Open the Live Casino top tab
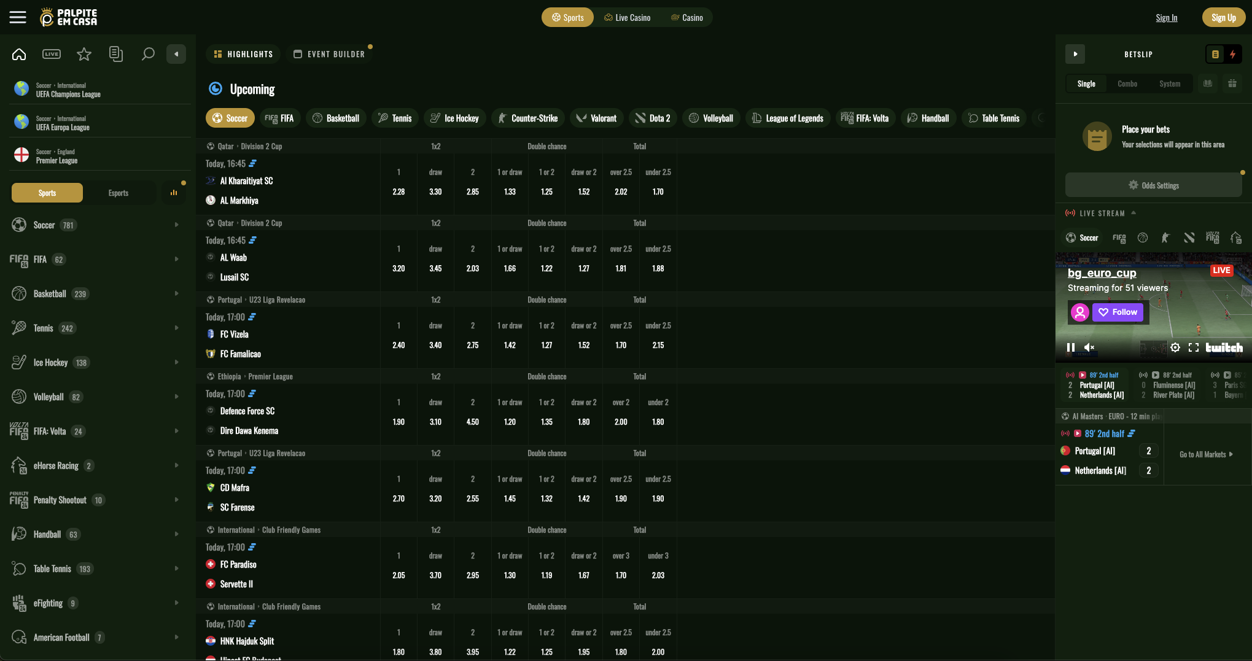Image resolution: width=1252 pixels, height=661 pixels. pyautogui.click(x=627, y=17)
